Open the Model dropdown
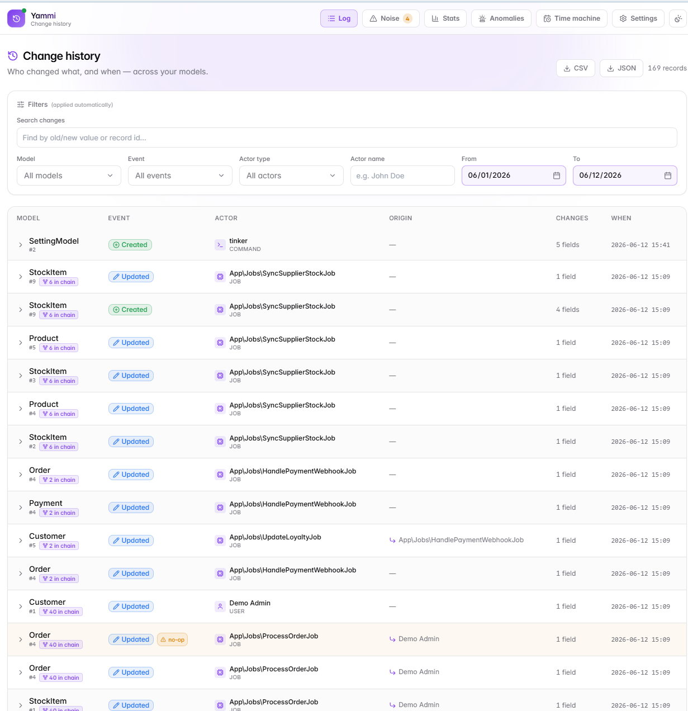Image resolution: width=688 pixels, height=711 pixels. coord(69,176)
